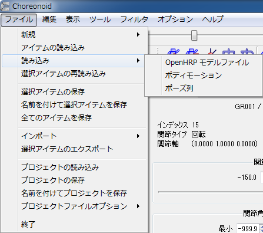This screenshot has width=263, height=233.
Task: Choose プロジェクトの保存
Action: (x=75, y=181)
